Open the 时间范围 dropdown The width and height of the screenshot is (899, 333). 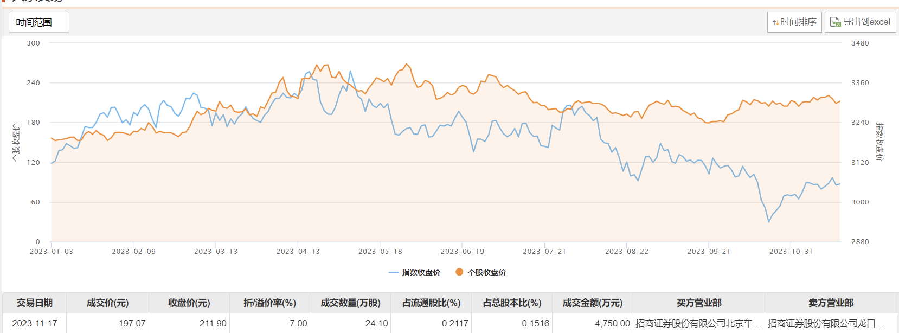coord(38,22)
